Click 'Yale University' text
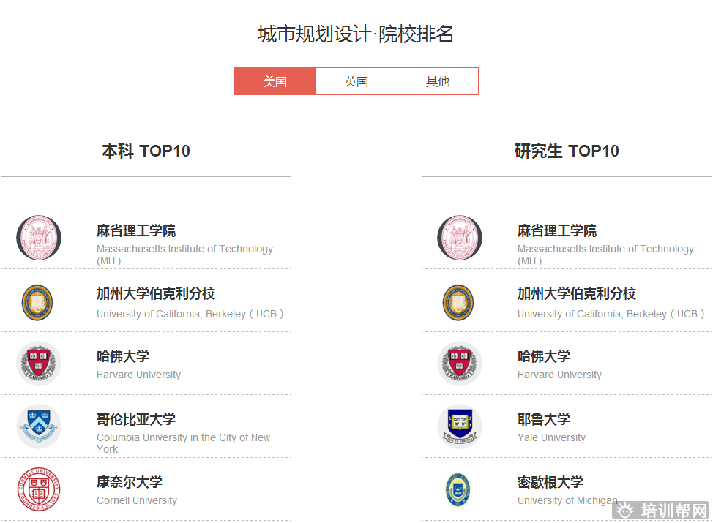The width and height of the screenshot is (713, 523). pos(551,437)
